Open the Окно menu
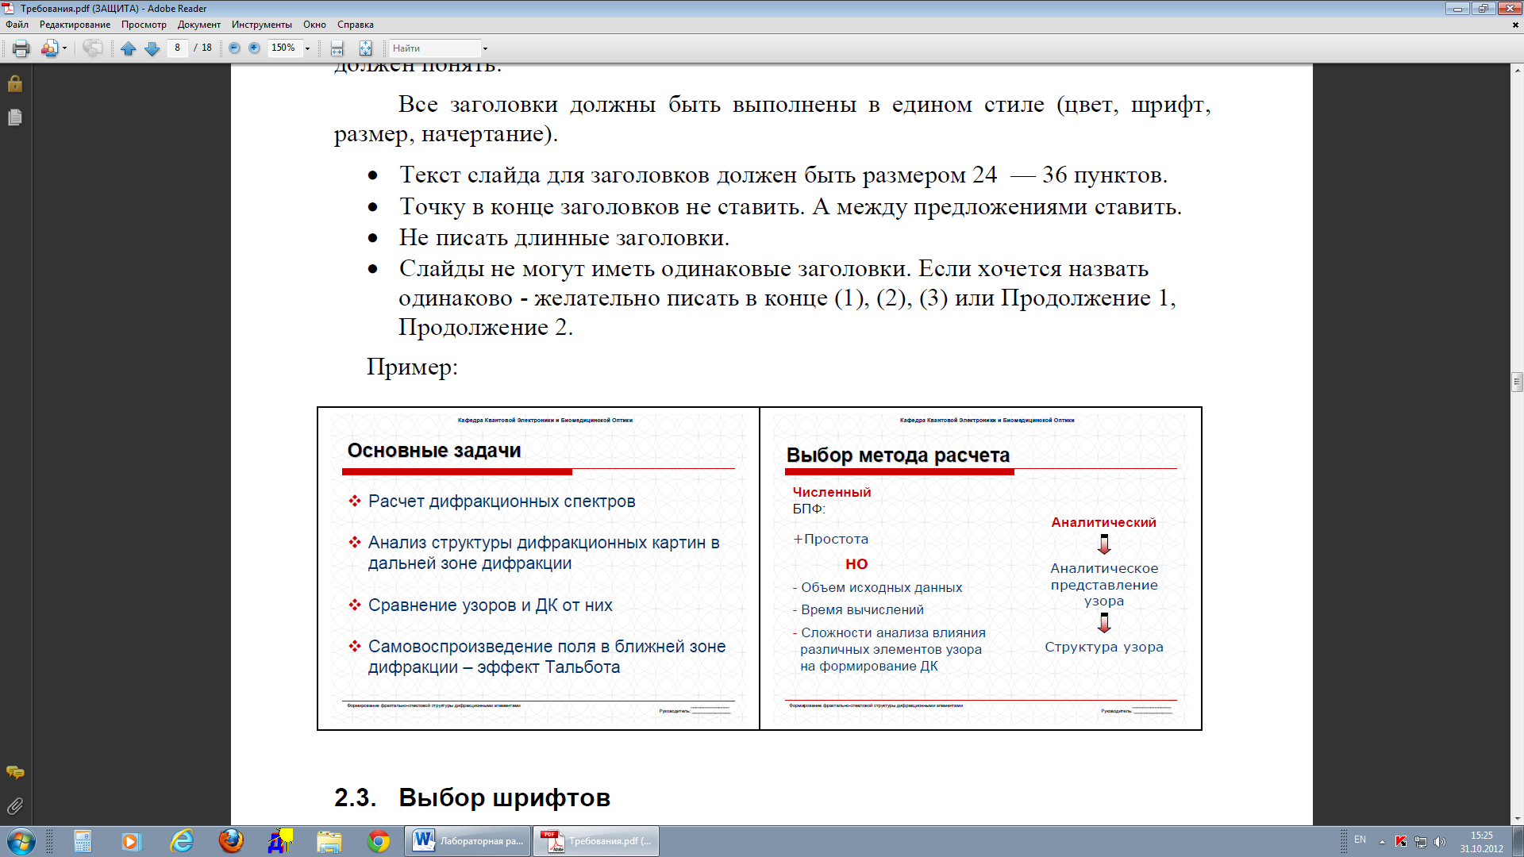Image resolution: width=1524 pixels, height=857 pixels. (314, 25)
